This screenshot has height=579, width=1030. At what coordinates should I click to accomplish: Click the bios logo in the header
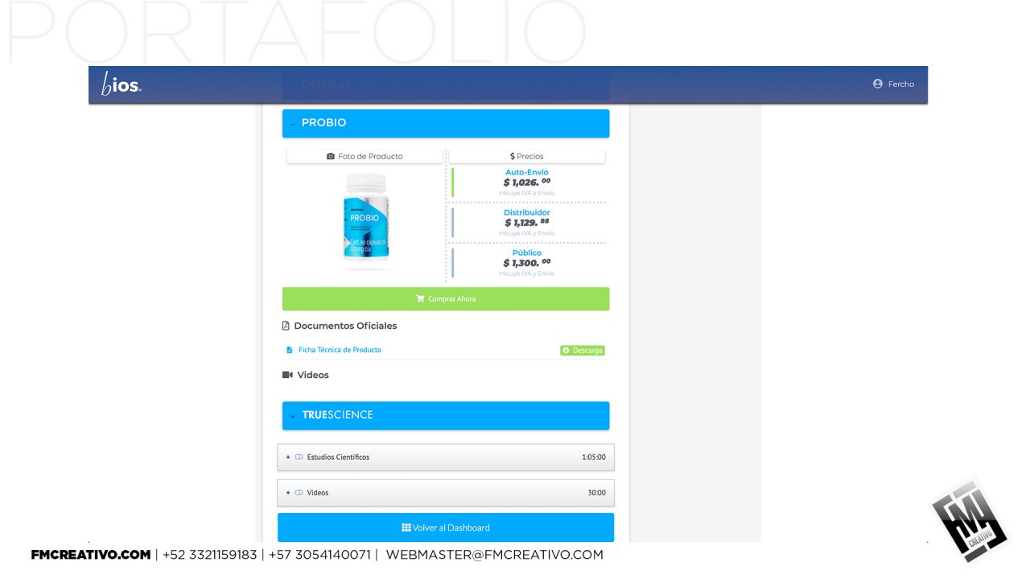[x=122, y=84]
